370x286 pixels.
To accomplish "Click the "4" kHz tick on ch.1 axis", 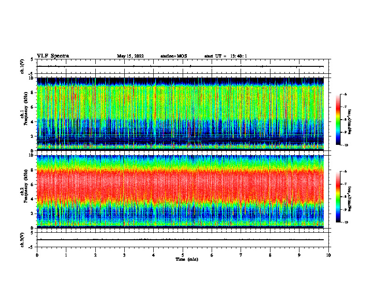I will click(32, 122).
